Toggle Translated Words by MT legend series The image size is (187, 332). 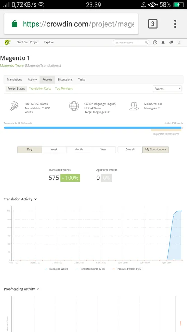[128, 269]
